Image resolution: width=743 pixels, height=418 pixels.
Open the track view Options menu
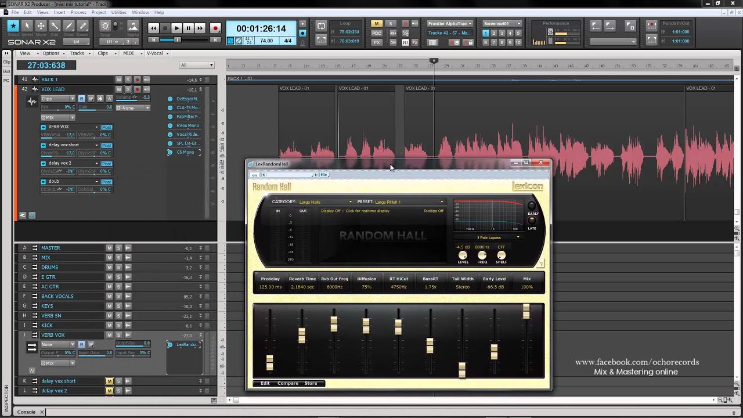pyautogui.click(x=53, y=53)
